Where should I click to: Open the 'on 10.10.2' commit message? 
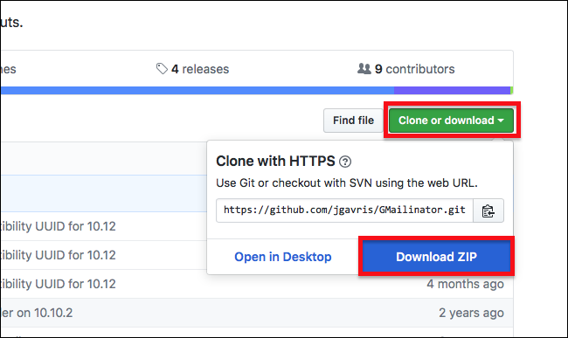(x=37, y=313)
